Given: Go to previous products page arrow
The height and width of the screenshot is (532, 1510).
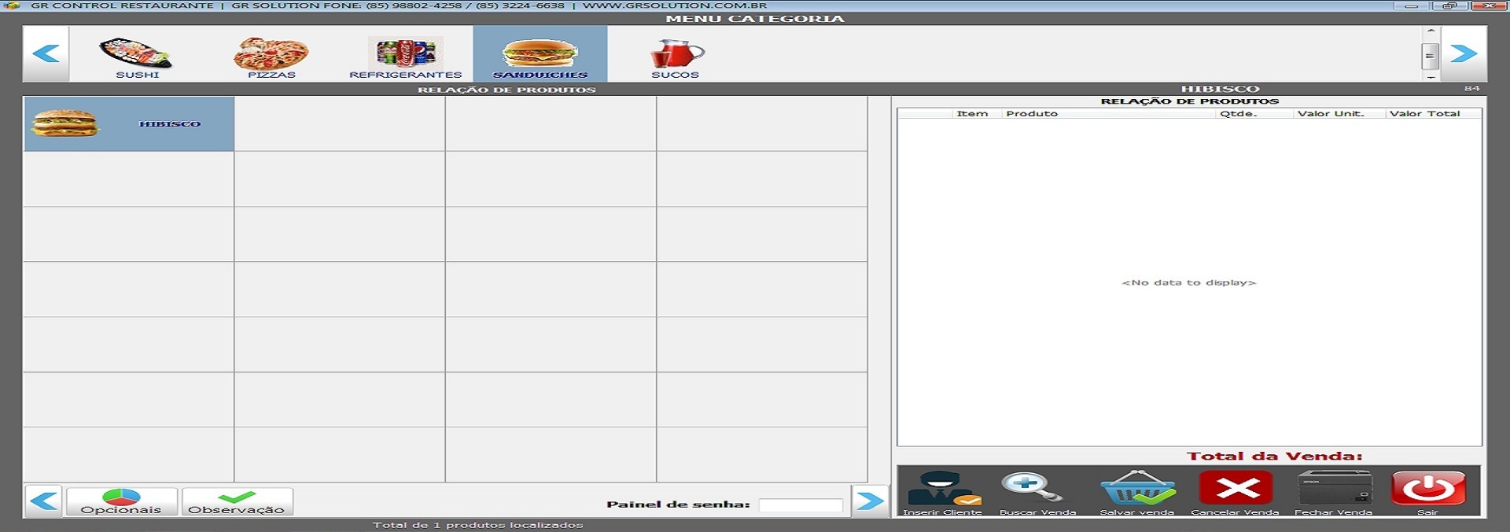Looking at the screenshot, I should [x=44, y=501].
